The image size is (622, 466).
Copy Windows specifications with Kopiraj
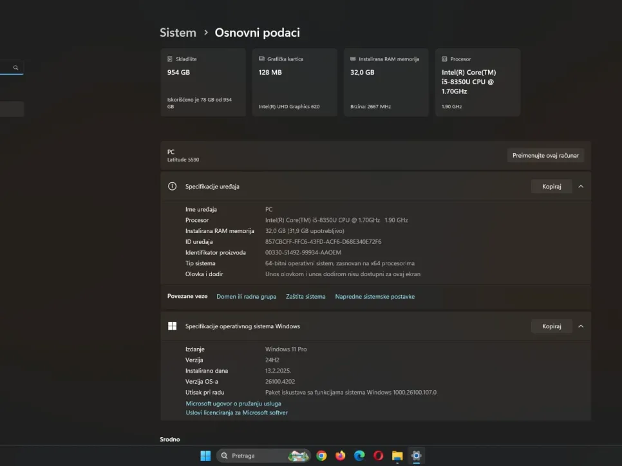[551, 326]
